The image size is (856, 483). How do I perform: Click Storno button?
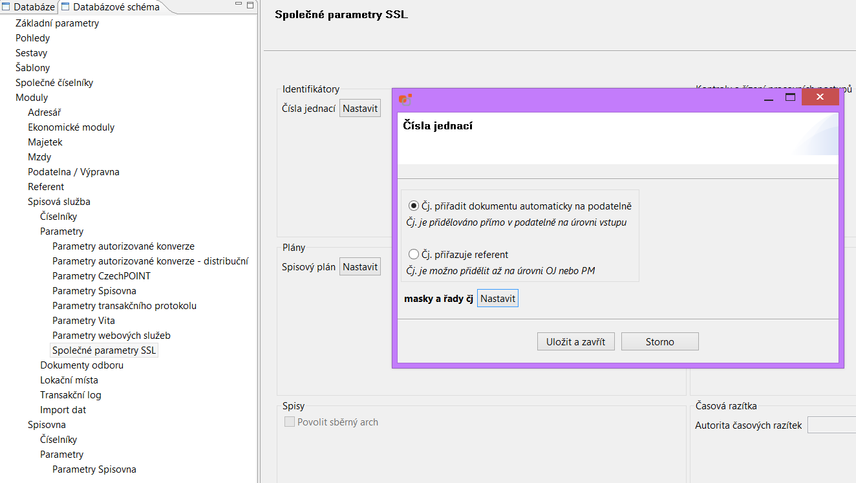coord(660,341)
